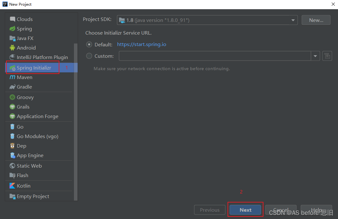Click the Java FX folder icon
Viewport: 338px width, 219px height.
coord(12,38)
